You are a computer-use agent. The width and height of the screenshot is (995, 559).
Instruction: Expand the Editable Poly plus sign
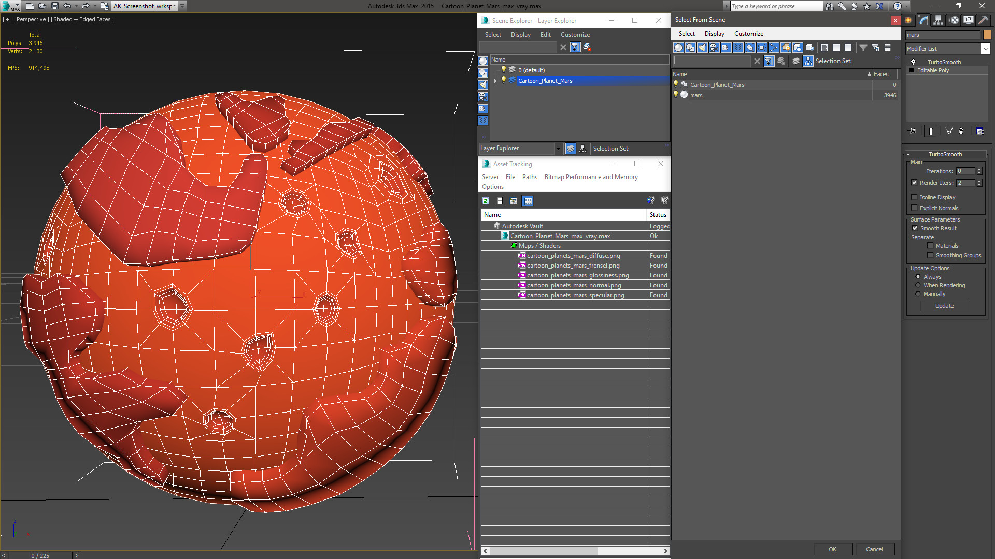[x=912, y=70]
